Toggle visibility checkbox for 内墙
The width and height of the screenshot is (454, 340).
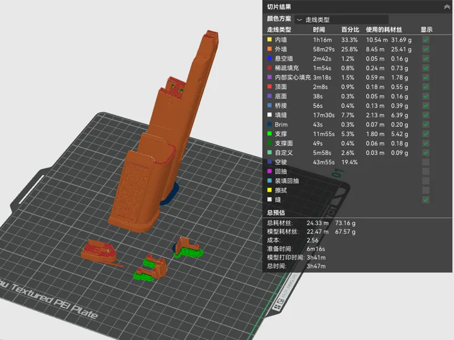[x=426, y=40]
